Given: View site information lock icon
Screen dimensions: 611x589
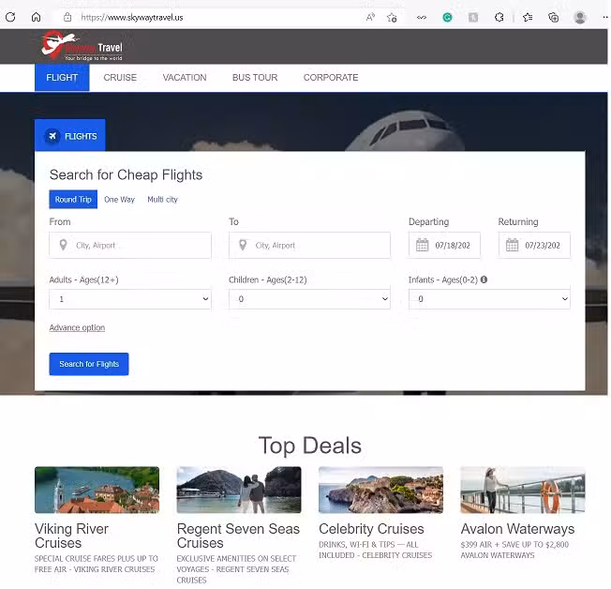Looking at the screenshot, I should (x=67, y=17).
